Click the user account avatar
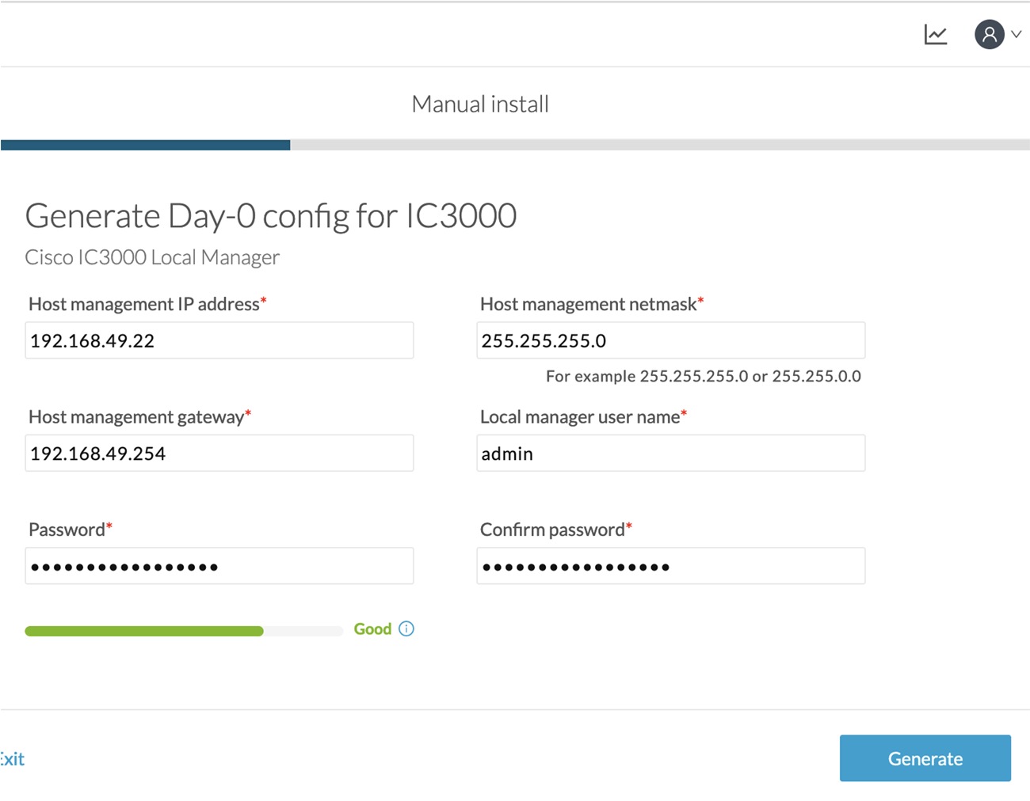Screen dimensions: 1030x801 pos(989,35)
